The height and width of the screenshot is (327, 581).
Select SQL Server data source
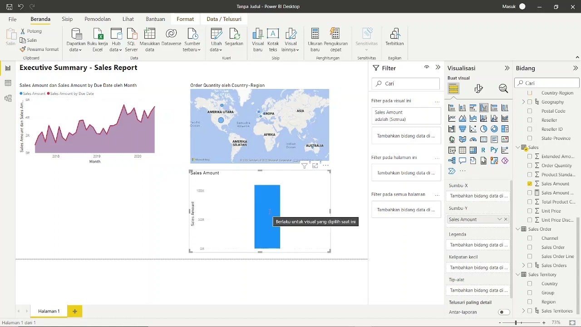pos(131,40)
